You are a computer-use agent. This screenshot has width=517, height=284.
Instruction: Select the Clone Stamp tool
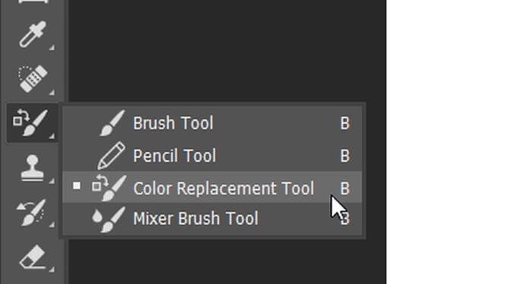click(x=32, y=168)
